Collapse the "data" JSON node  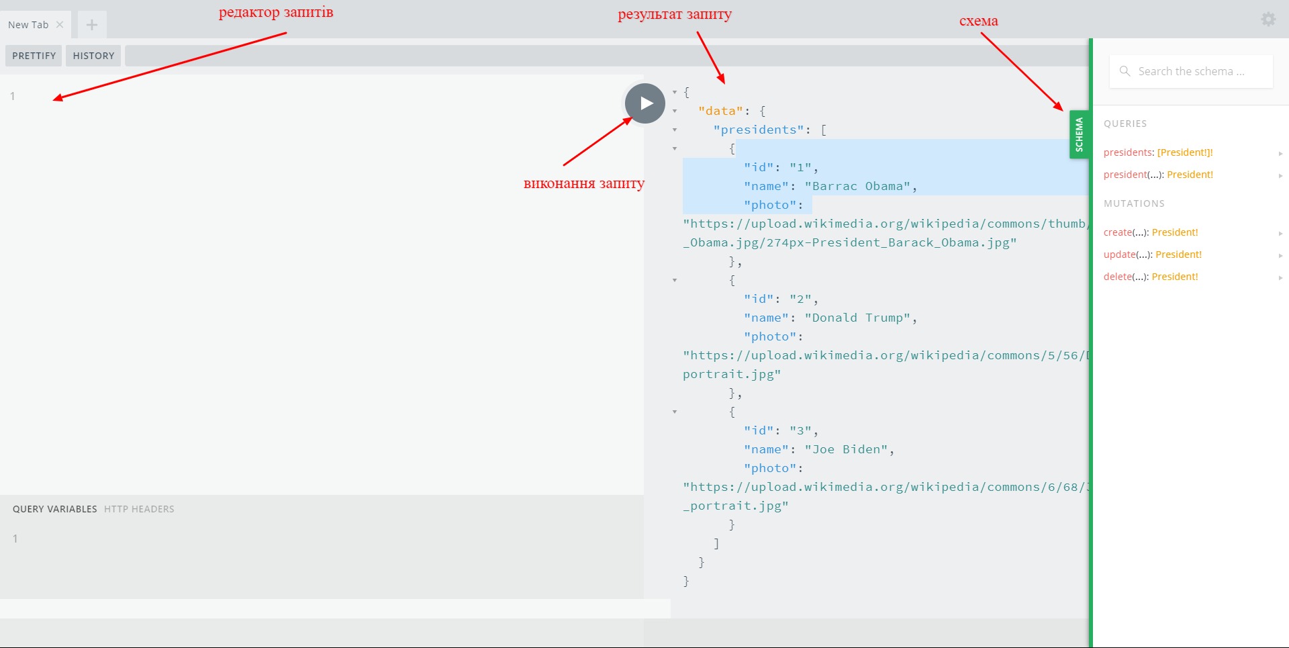coord(675,111)
